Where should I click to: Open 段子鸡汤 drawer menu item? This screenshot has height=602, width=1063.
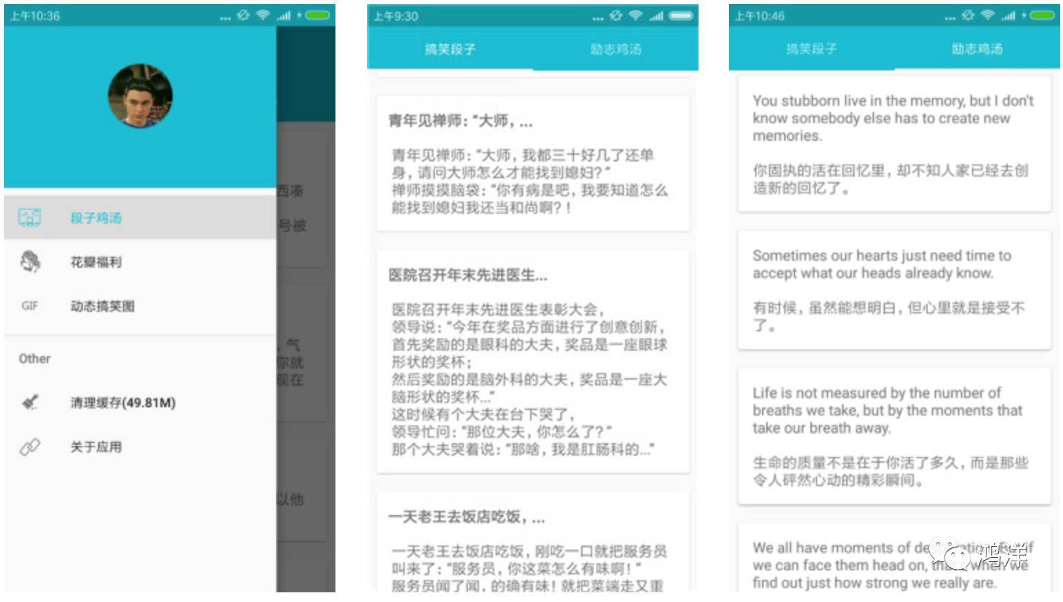click(x=140, y=218)
